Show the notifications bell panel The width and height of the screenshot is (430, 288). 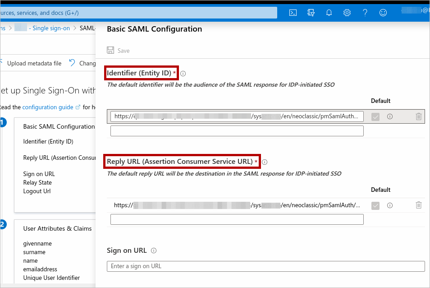(329, 13)
